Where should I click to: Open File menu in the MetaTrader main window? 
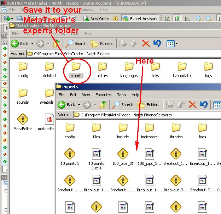[12, 10]
